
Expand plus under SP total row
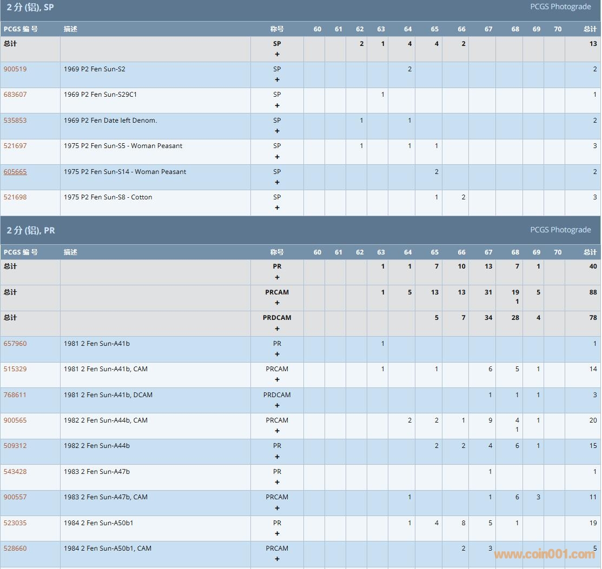[x=277, y=54]
